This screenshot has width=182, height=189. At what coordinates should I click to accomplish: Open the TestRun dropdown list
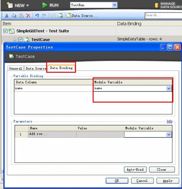[x=115, y=5]
